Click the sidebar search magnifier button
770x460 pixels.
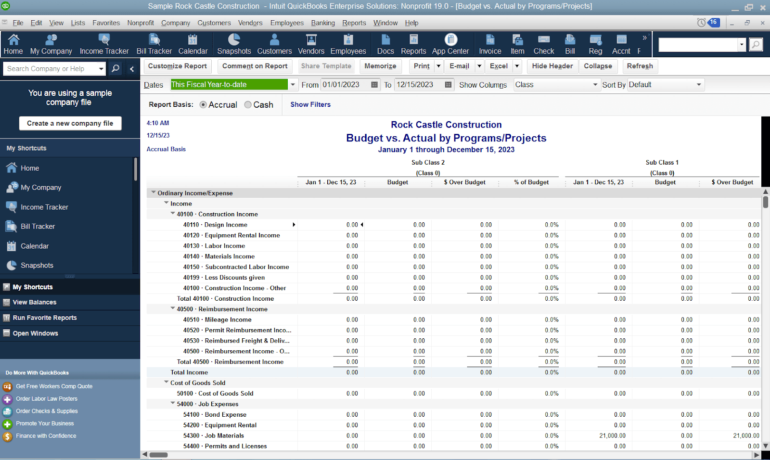(115, 69)
